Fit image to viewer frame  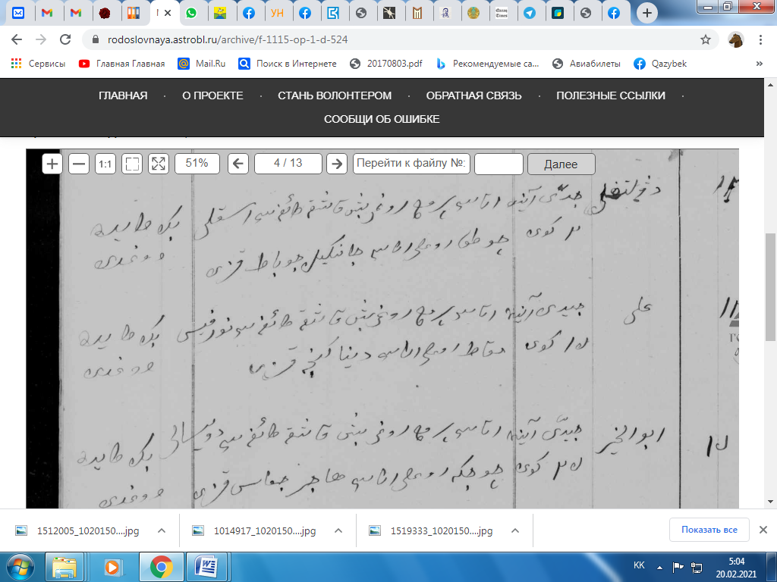click(x=132, y=164)
